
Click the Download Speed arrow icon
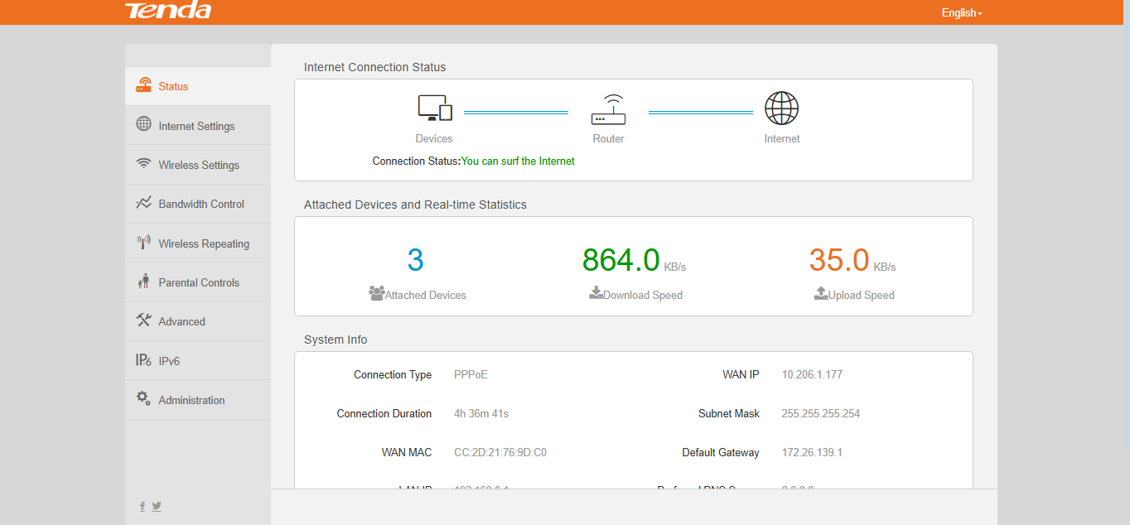[596, 293]
